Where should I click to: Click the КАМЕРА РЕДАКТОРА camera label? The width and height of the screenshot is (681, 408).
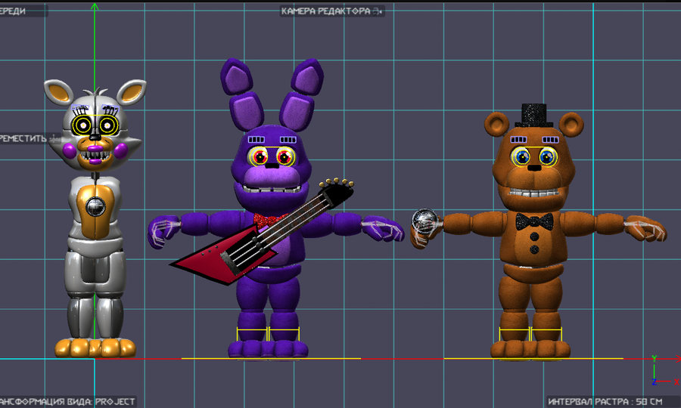pyautogui.click(x=325, y=11)
